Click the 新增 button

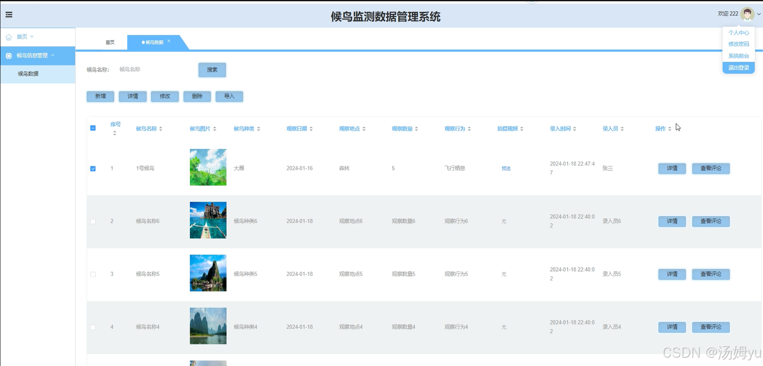[x=101, y=96]
